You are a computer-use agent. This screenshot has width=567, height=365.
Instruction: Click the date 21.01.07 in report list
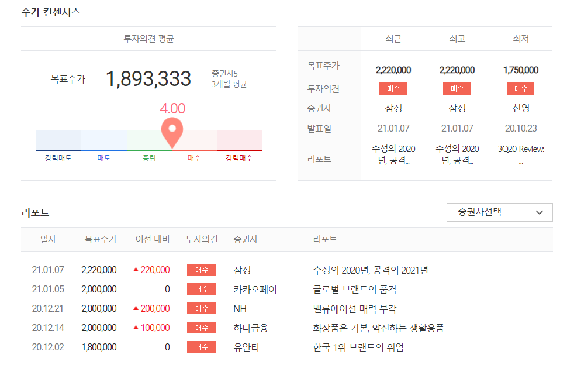point(48,270)
